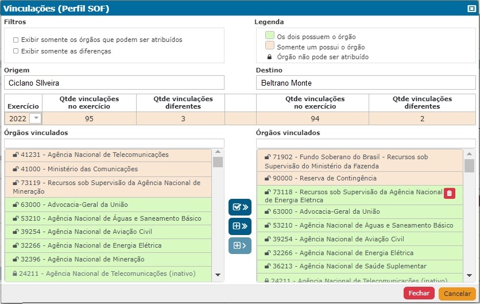This screenshot has width=480, height=304.
Task: Click unlock icon beside 32396 Agência de Mineração
Action: point(16,259)
